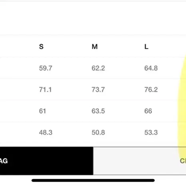Click the 50.8 value in M column
The width and height of the screenshot is (186, 186).
point(98,132)
